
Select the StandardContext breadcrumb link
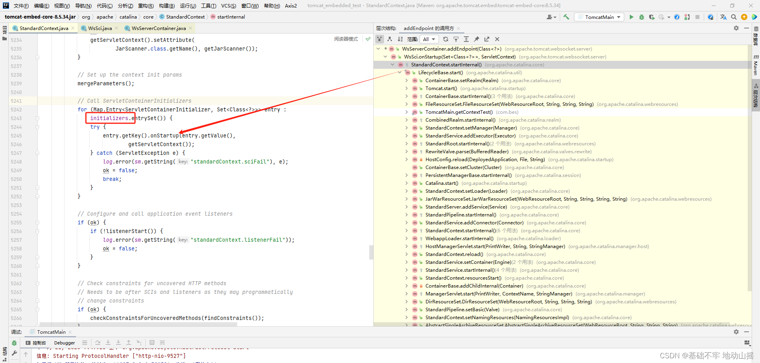click(185, 17)
